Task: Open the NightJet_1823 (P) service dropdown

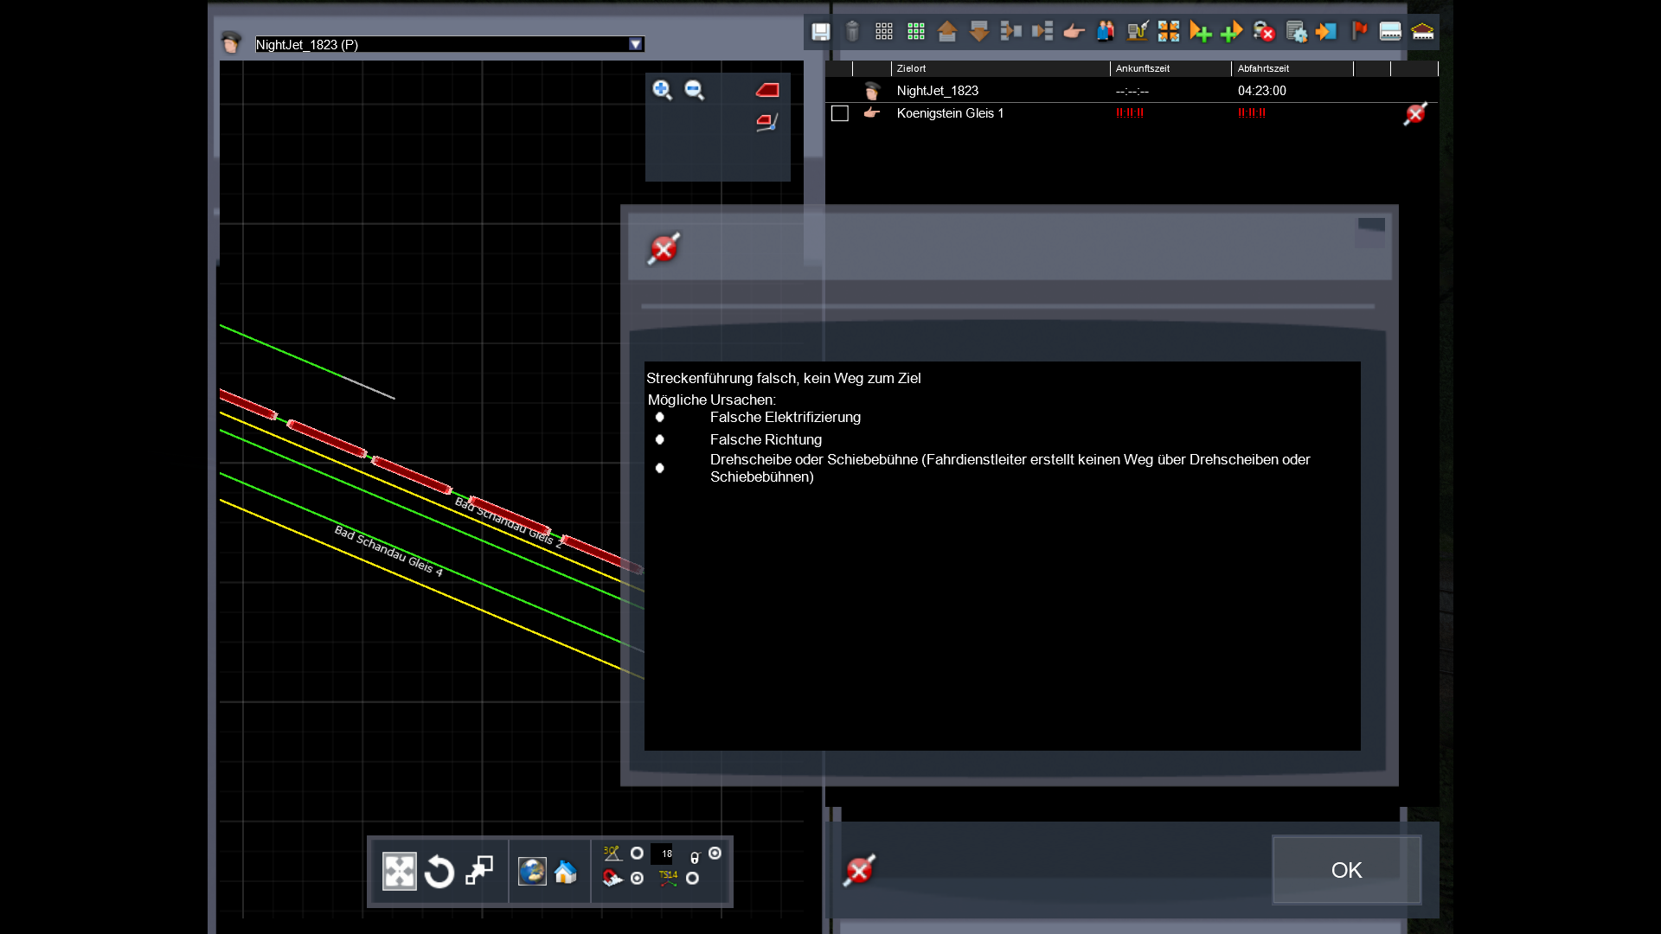Action: coord(636,44)
